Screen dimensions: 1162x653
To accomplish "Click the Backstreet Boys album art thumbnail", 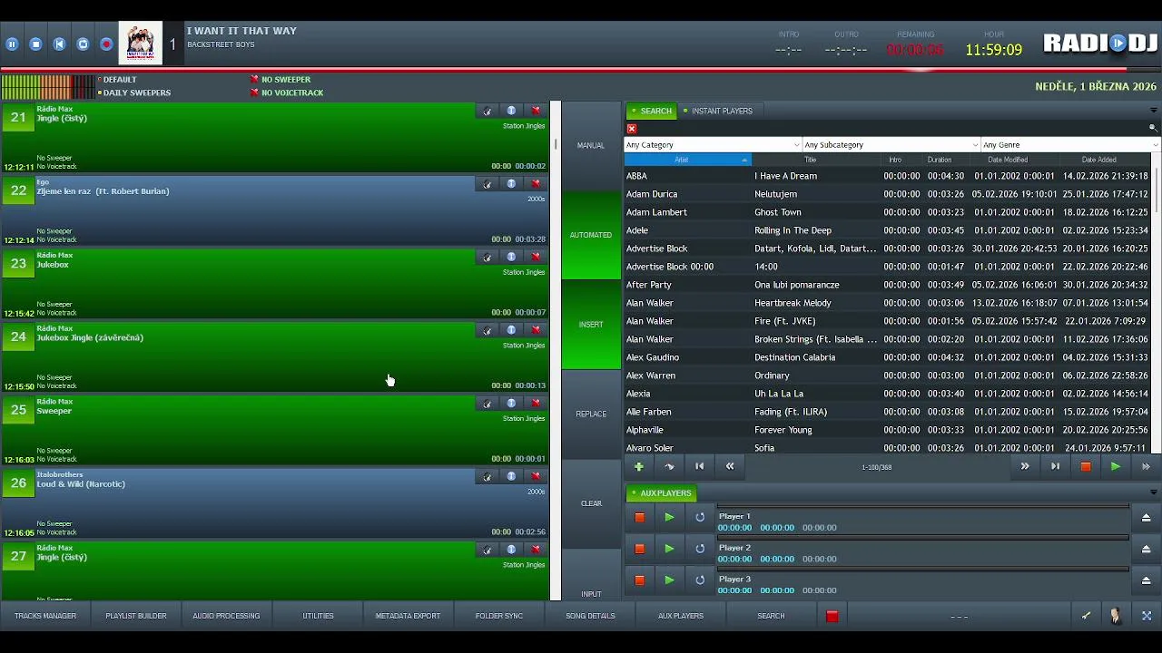I will pyautogui.click(x=141, y=43).
